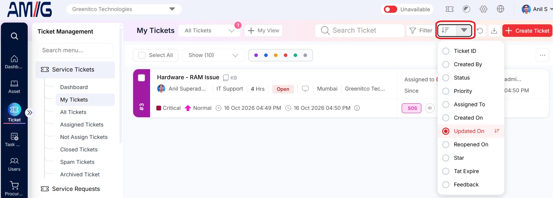The height and width of the screenshot is (198, 553).
Task: Click the Create Ticket button
Action: pyautogui.click(x=527, y=31)
